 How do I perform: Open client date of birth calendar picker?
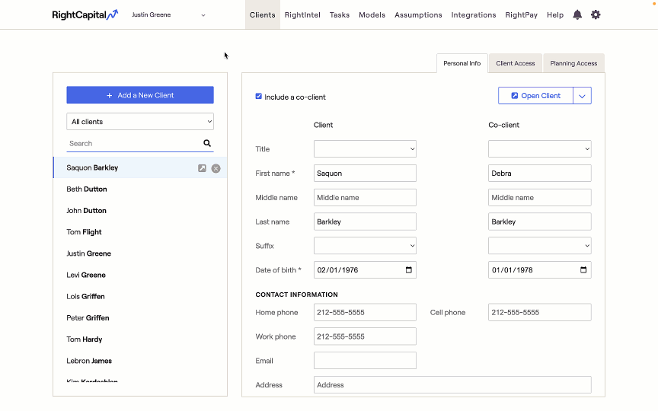tap(409, 270)
